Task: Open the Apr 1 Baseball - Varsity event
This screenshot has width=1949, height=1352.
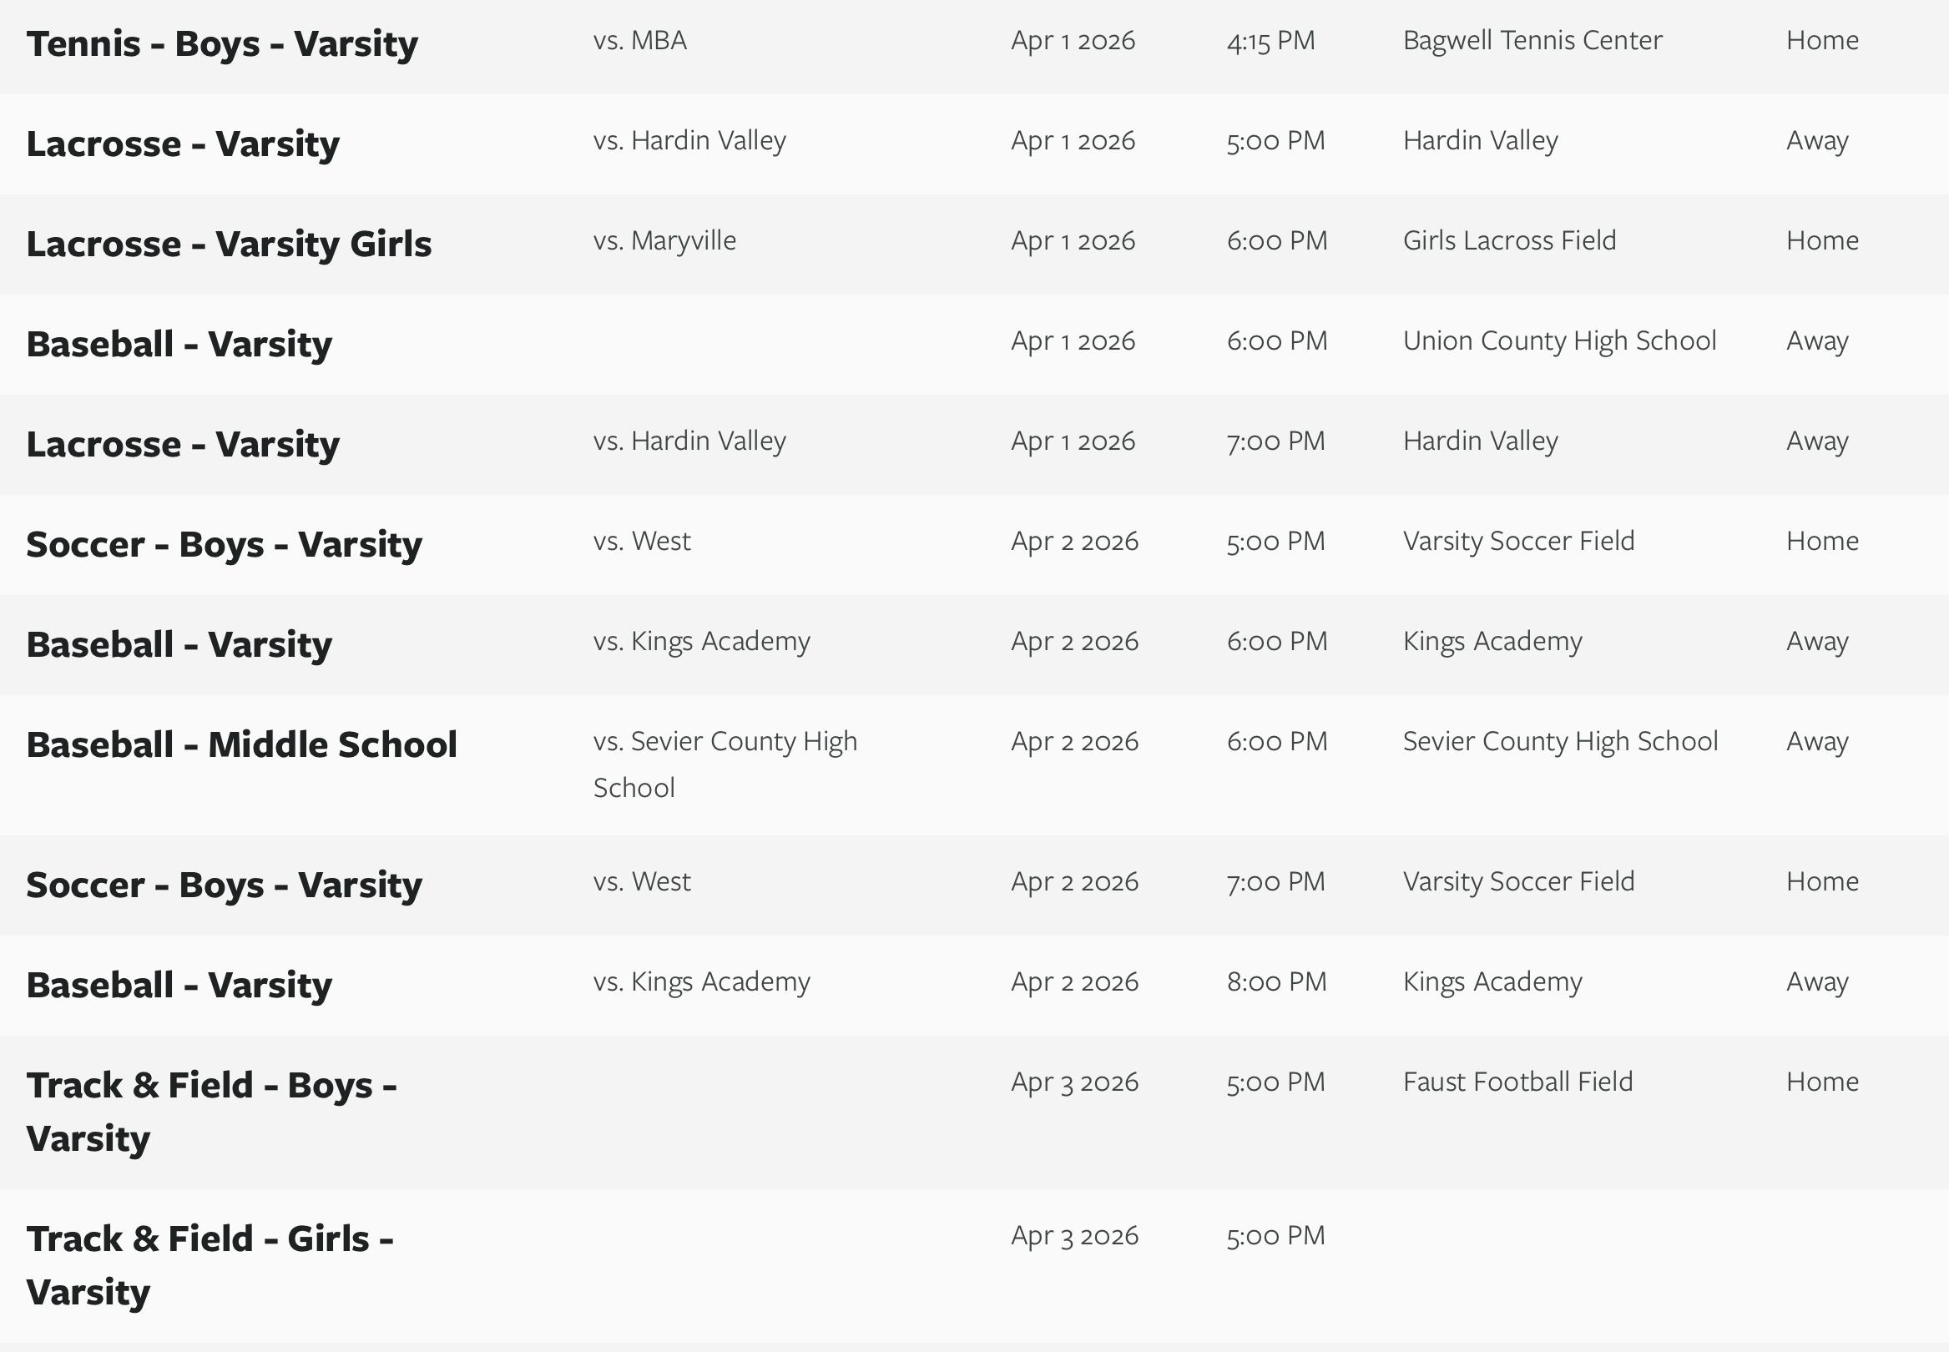Action: [179, 345]
